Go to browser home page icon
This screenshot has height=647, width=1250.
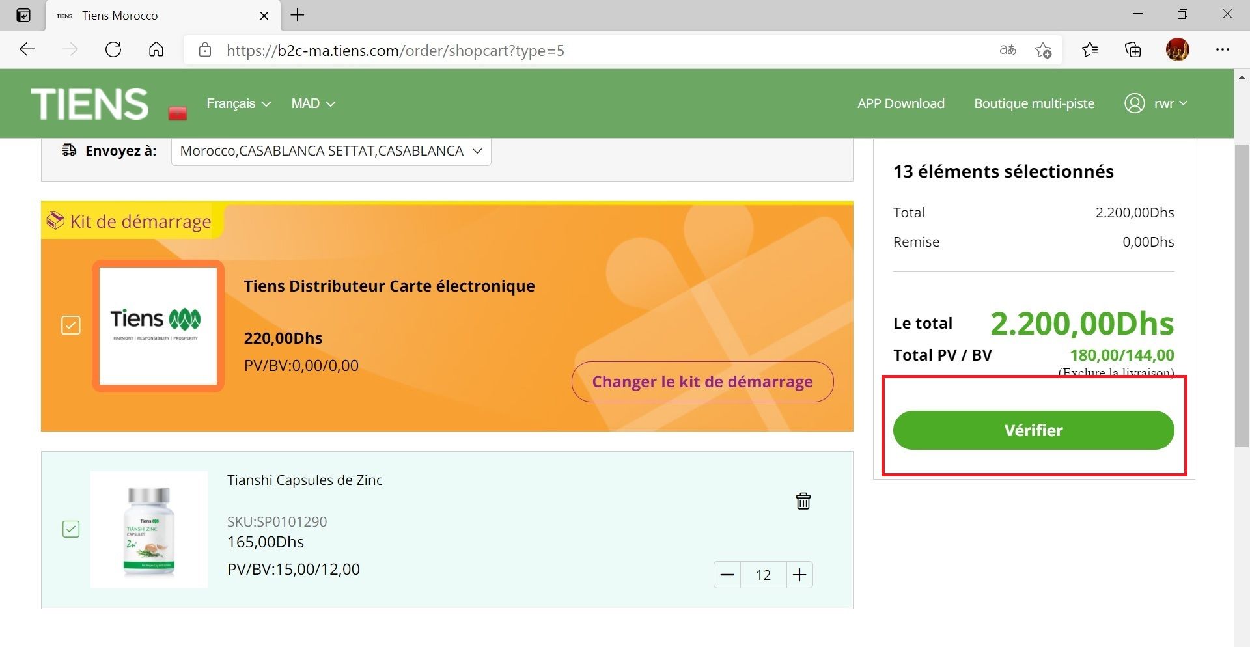pyautogui.click(x=156, y=50)
